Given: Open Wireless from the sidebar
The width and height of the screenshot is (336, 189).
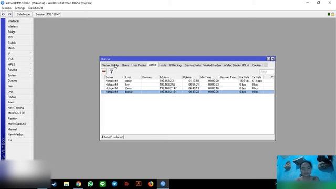Looking at the screenshot, I should tap(13, 26).
